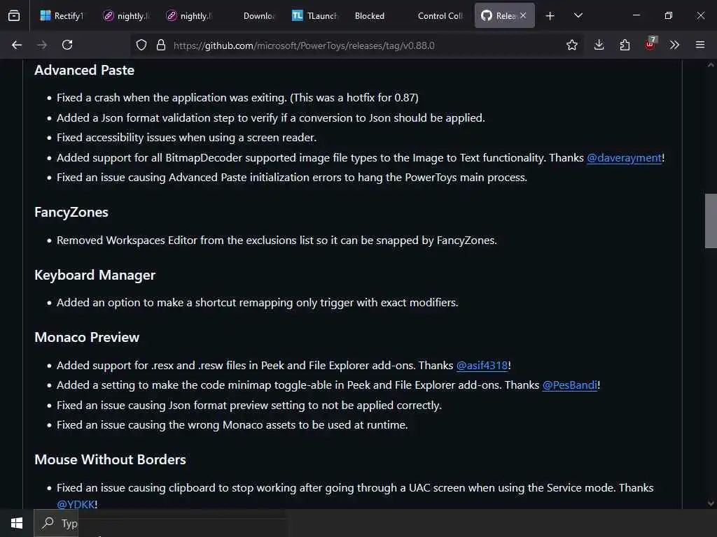717x537 pixels.
Task: Open the Downloads panel
Action: [x=599, y=45]
